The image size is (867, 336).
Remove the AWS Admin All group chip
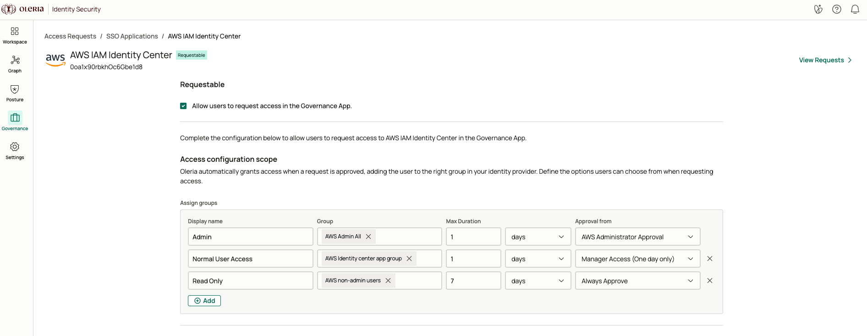[x=368, y=237]
